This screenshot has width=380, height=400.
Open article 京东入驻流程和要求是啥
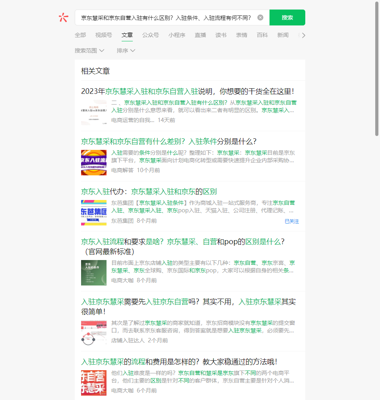(x=182, y=247)
